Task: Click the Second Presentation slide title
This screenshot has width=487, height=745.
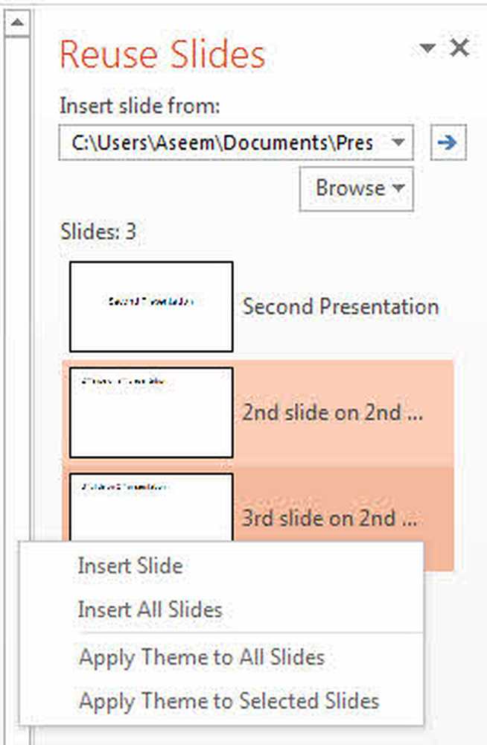Action: (340, 306)
